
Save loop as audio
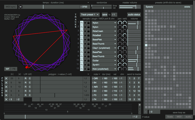[188, 117]
